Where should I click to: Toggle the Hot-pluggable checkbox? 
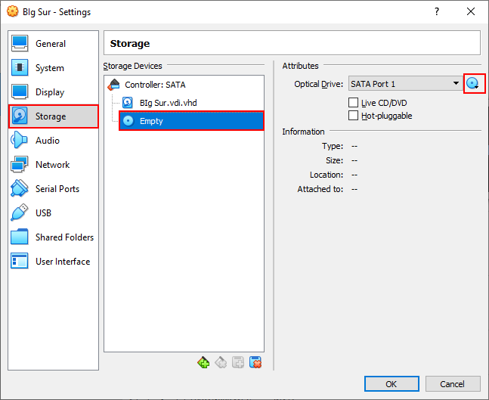pos(353,116)
